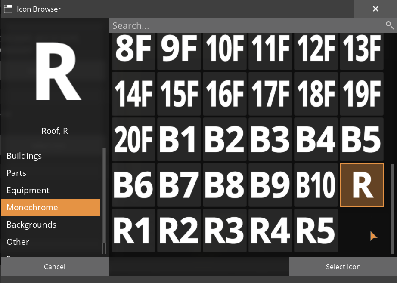The width and height of the screenshot is (397, 283).
Task: Select the B10 basement icon
Action: coord(316,185)
